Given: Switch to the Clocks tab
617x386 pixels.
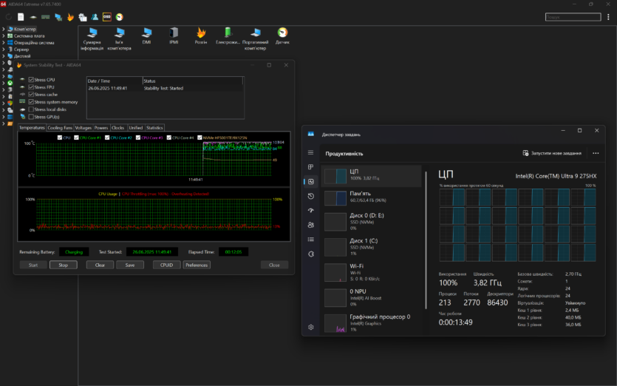Looking at the screenshot, I should point(117,128).
